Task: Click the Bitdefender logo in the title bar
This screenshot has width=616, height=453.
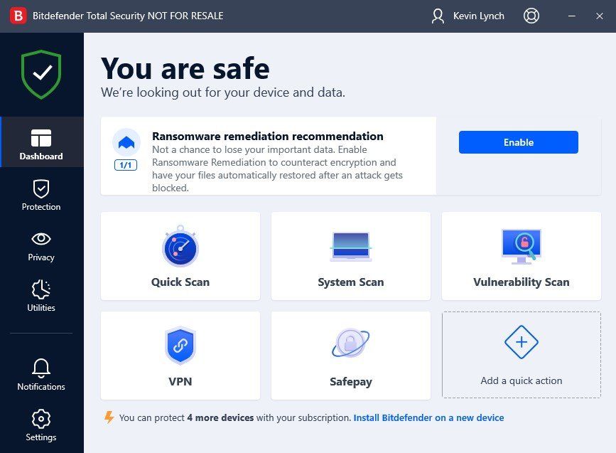Action: pyautogui.click(x=11, y=15)
